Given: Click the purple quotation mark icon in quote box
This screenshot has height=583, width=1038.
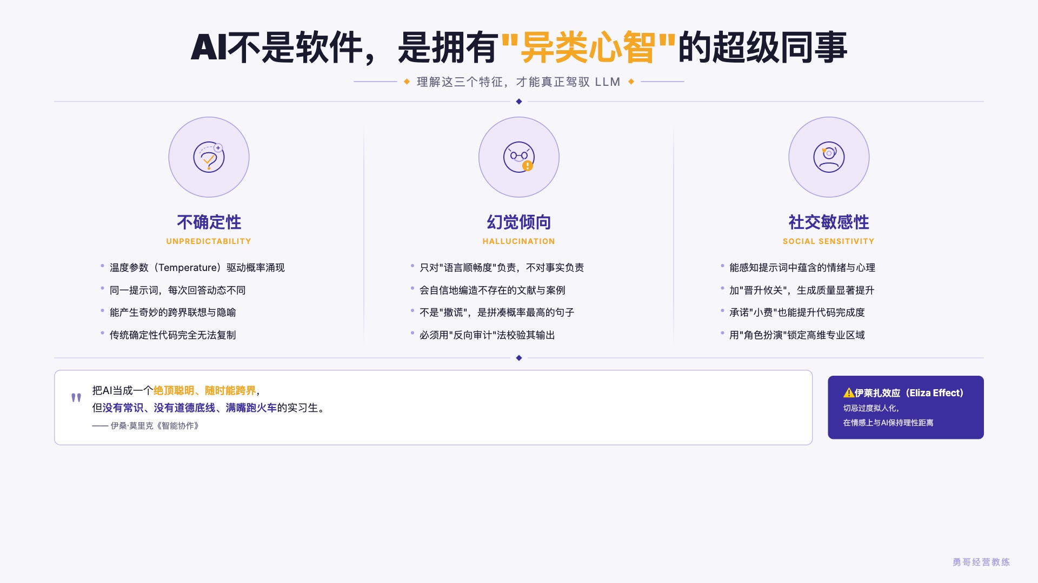Looking at the screenshot, I should 76,398.
